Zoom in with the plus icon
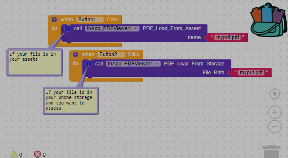Screen dimensions: 288x158 coord(275,112)
